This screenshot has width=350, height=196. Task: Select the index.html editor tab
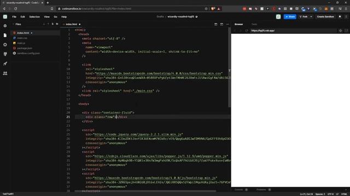click(72, 24)
